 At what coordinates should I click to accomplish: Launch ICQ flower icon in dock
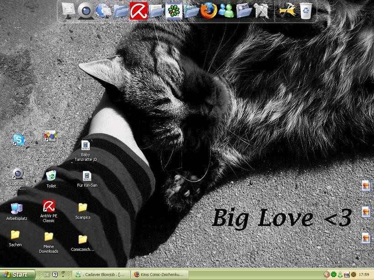click(x=173, y=10)
